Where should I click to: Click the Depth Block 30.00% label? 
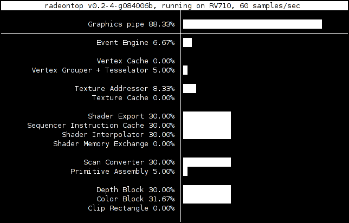pos(135,189)
